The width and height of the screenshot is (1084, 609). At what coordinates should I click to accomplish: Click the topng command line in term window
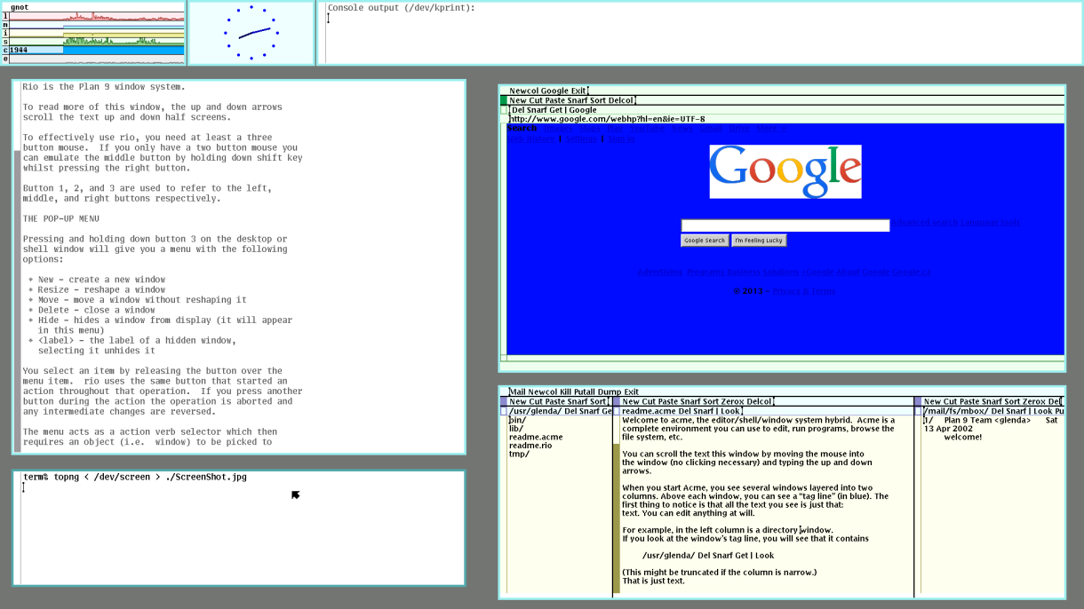tap(135, 477)
